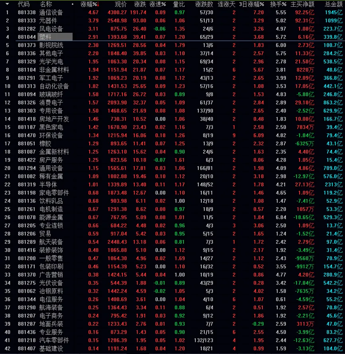Click the 换手% column header
Image resolution: width=345 pixels, height=354 pixels.
(x=278, y=4)
